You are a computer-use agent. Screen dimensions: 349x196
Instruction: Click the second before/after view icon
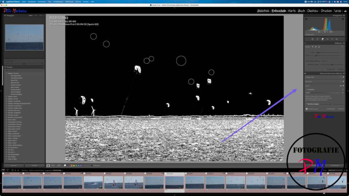click(59, 166)
